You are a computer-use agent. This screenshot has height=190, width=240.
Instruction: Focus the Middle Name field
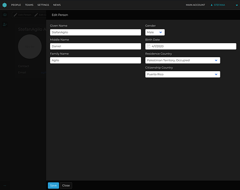pos(95,46)
